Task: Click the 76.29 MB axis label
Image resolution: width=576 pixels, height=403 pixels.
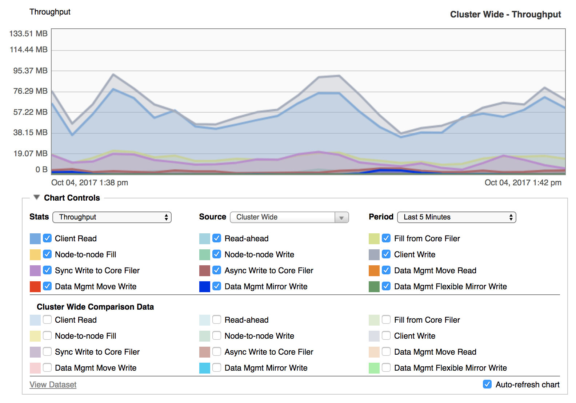Action: pos(31,91)
